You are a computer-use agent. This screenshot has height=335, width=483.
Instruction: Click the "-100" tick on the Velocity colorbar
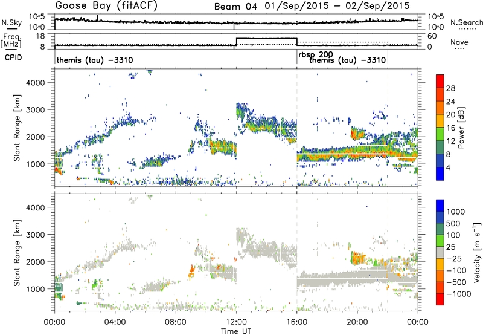(x=456, y=270)
